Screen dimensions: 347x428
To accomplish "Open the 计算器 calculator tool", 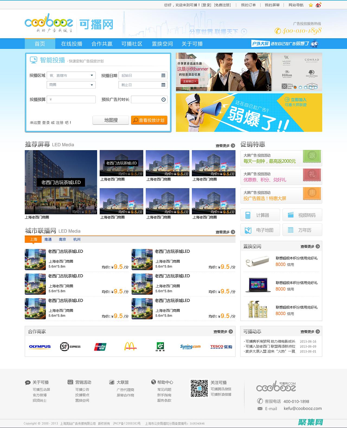I will [260, 215].
